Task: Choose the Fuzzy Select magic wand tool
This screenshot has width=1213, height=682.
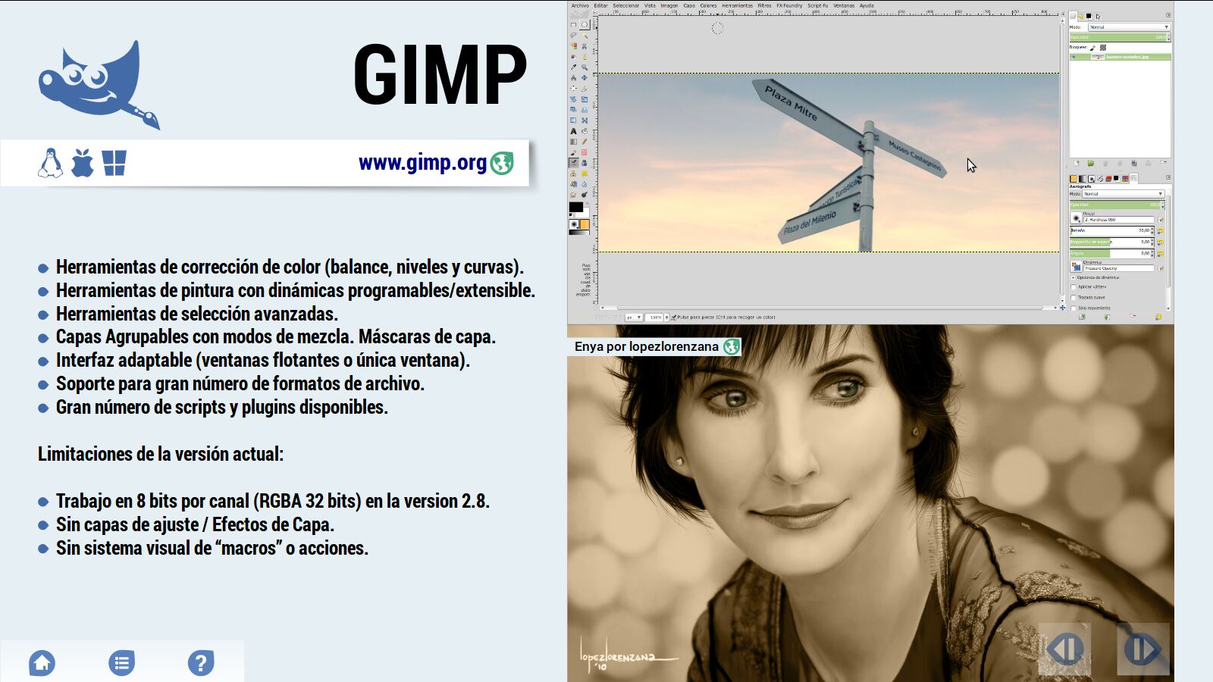Action: (585, 36)
